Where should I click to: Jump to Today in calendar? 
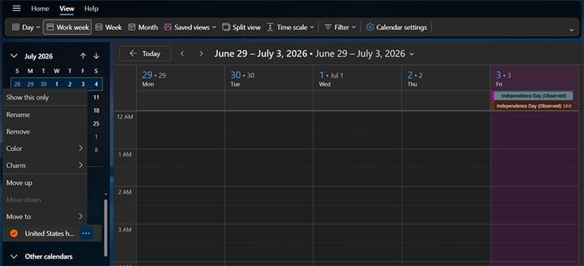click(x=145, y=54)
